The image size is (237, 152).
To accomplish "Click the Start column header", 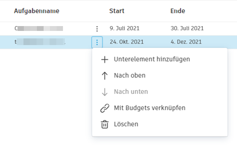I will 117,11.
